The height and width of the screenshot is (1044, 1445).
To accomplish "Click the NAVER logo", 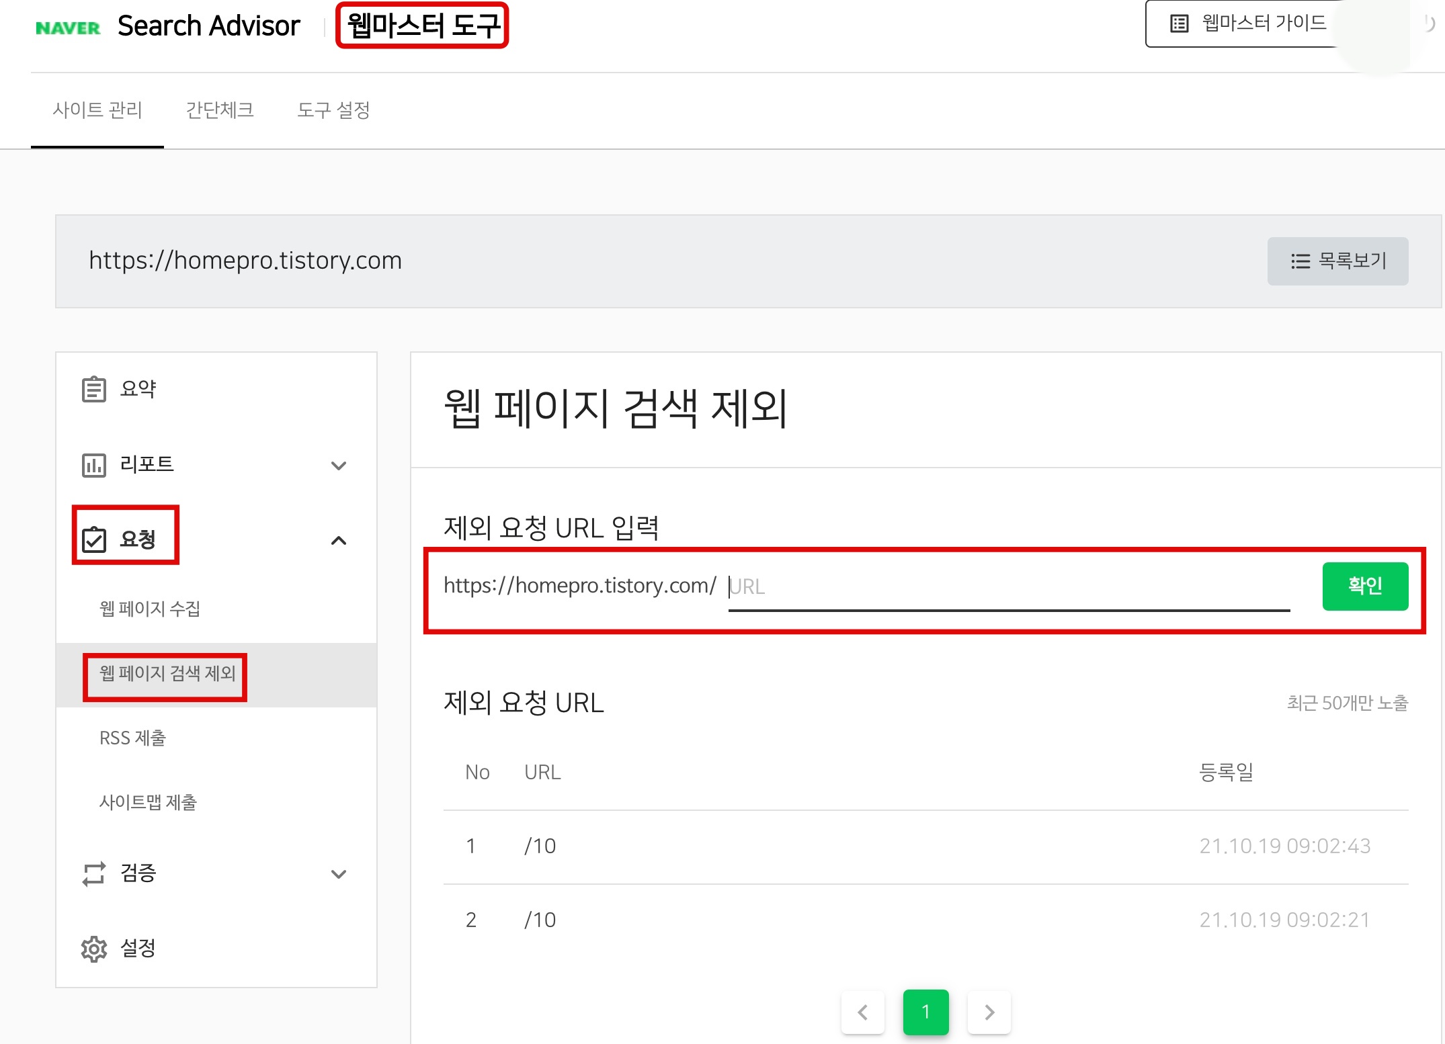I will 68,28.
